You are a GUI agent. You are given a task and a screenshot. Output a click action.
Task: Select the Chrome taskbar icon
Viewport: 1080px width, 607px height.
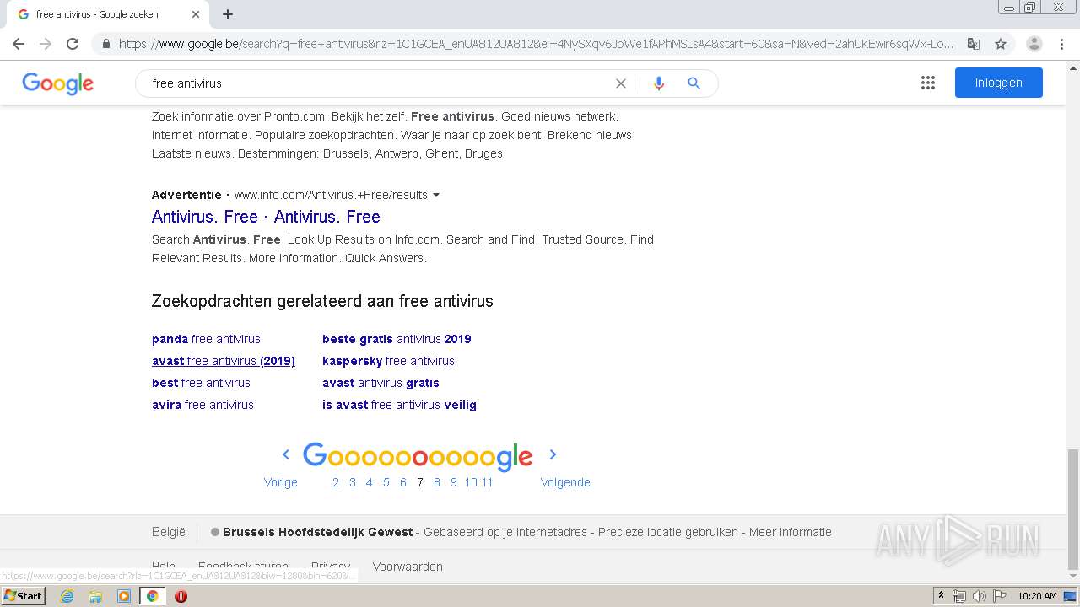tap(152, 596)
